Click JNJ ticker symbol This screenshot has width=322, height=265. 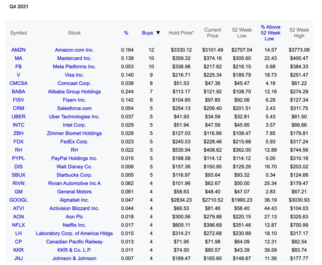coord(18,258)
